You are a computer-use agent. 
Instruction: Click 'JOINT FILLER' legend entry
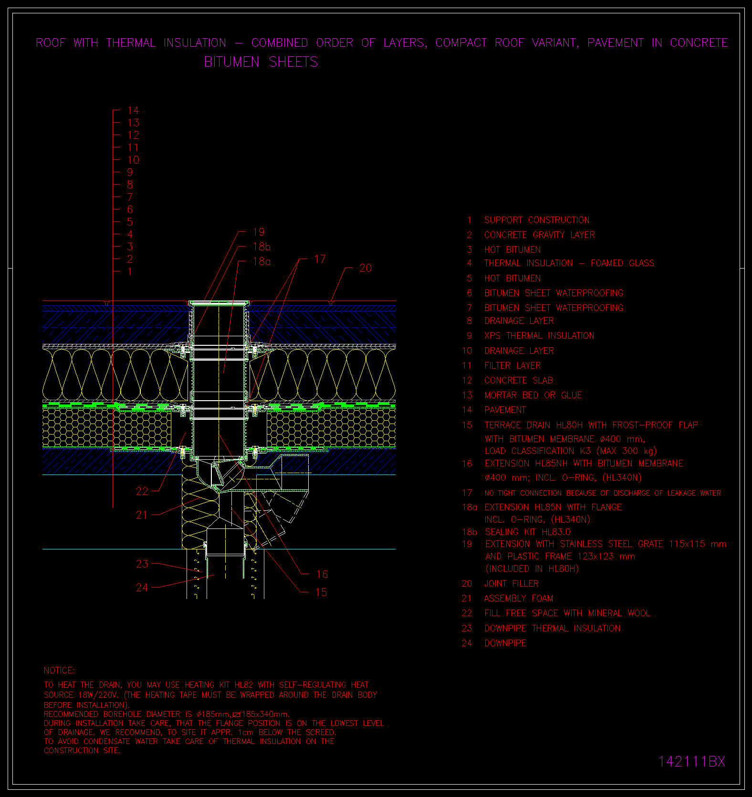pyautogui.click(x=512, y=583)
